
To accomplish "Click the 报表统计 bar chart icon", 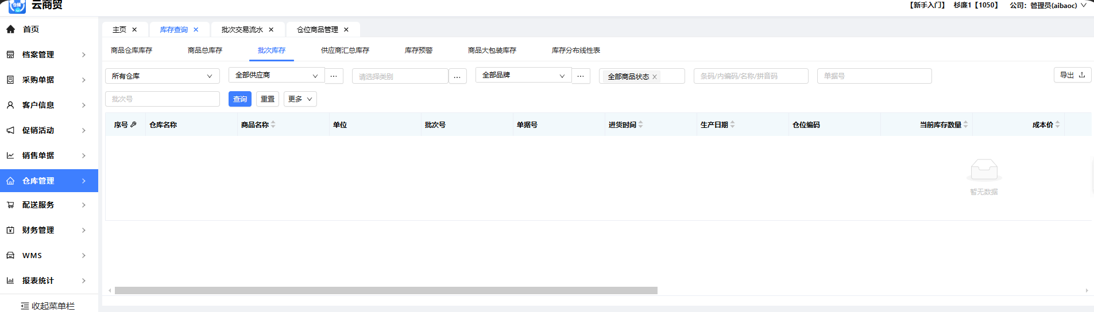I will point(10,280).
